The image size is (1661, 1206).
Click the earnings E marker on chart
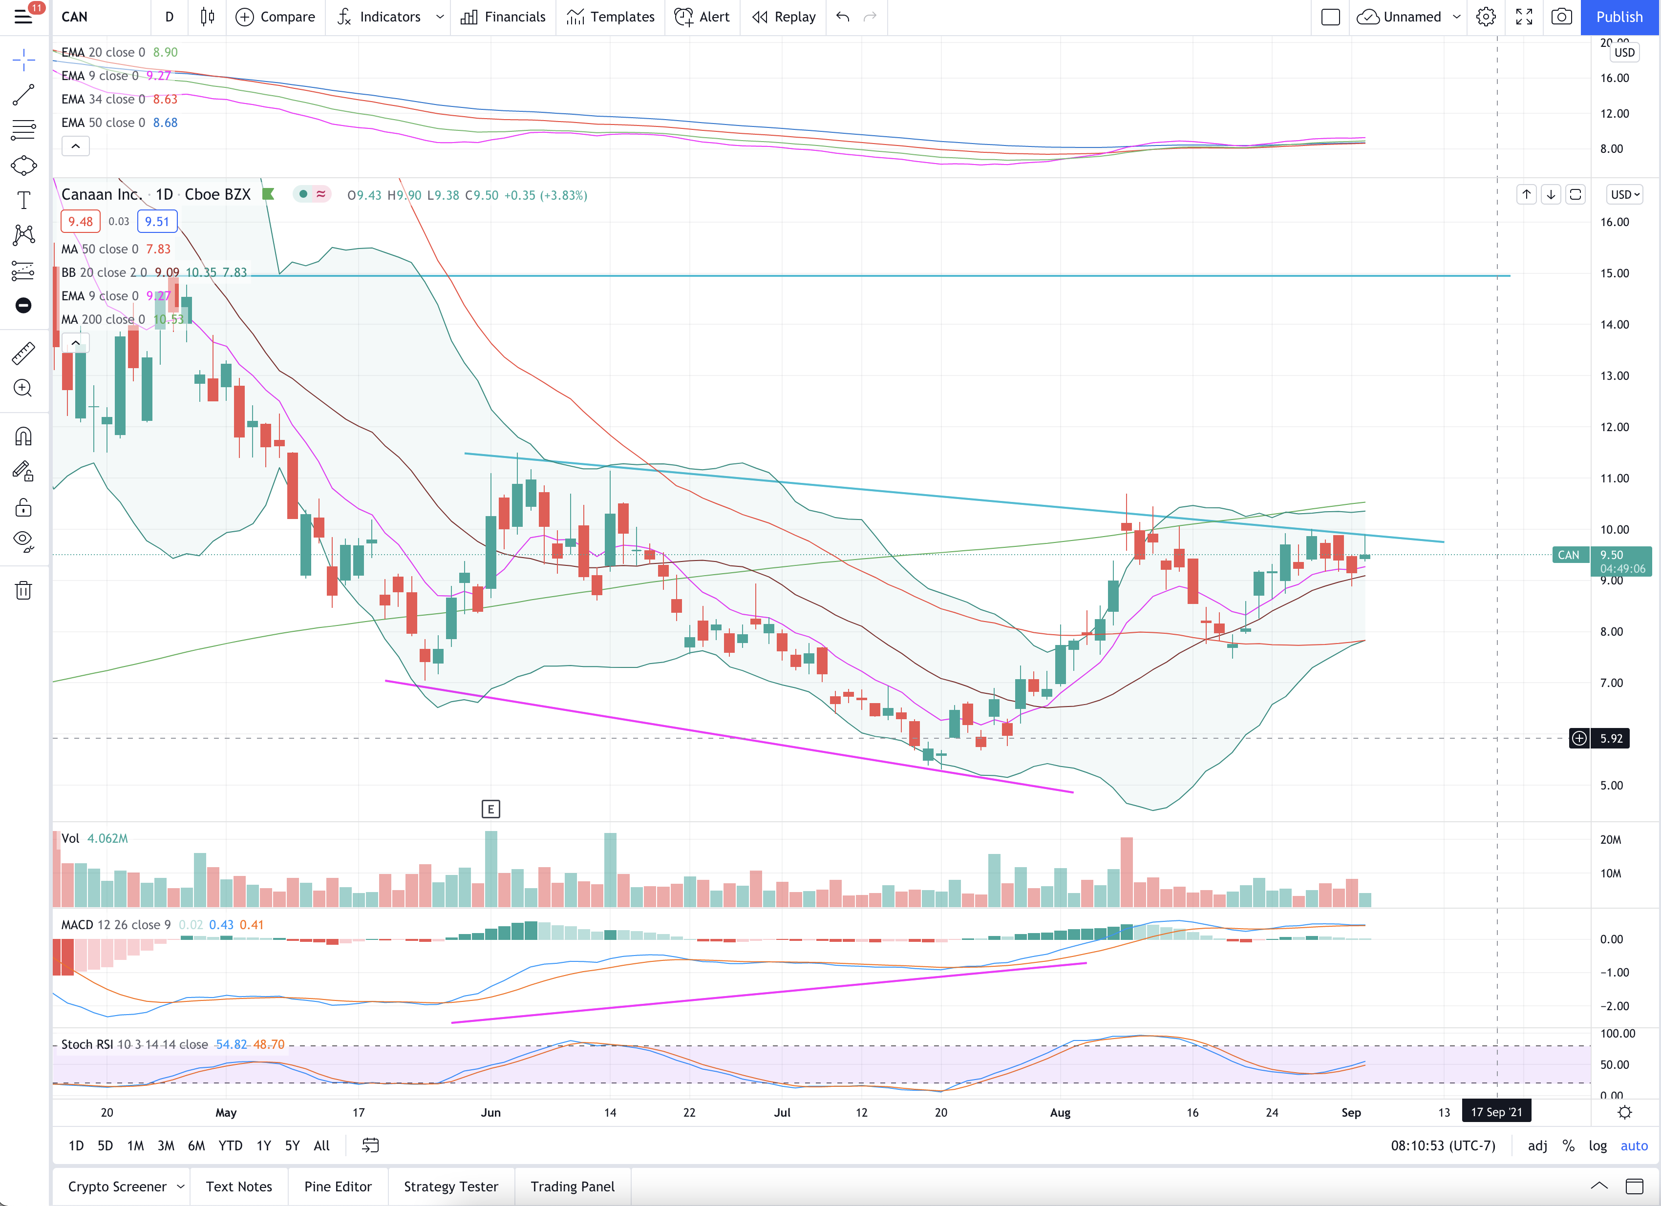pos(490,810)
